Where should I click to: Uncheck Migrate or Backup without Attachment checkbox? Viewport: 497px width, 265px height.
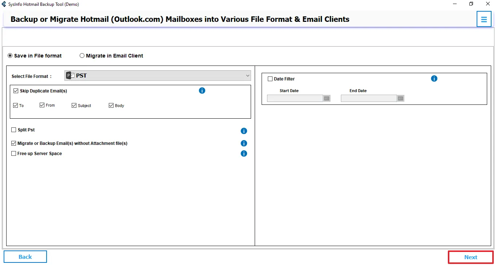point(14,143)
